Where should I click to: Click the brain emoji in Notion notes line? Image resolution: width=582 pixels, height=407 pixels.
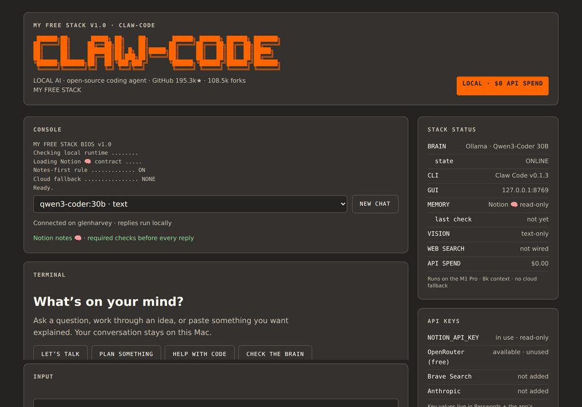(78, 238)
